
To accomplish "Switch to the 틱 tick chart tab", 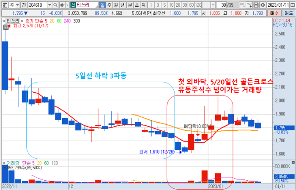I will click(143, 5).
